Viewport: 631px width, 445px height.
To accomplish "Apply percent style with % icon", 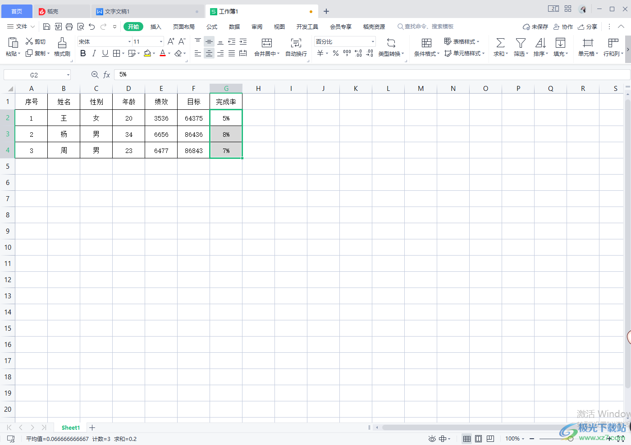I will 336,54.
